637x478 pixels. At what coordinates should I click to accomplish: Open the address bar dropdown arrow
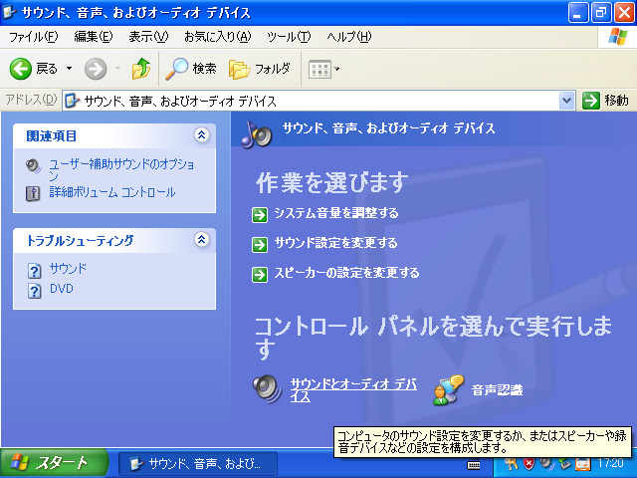pyautogui.click(x=566, y=101)
